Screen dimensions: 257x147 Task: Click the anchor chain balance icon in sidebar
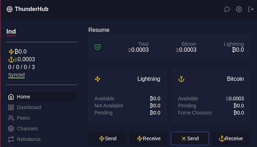(11, 59)
